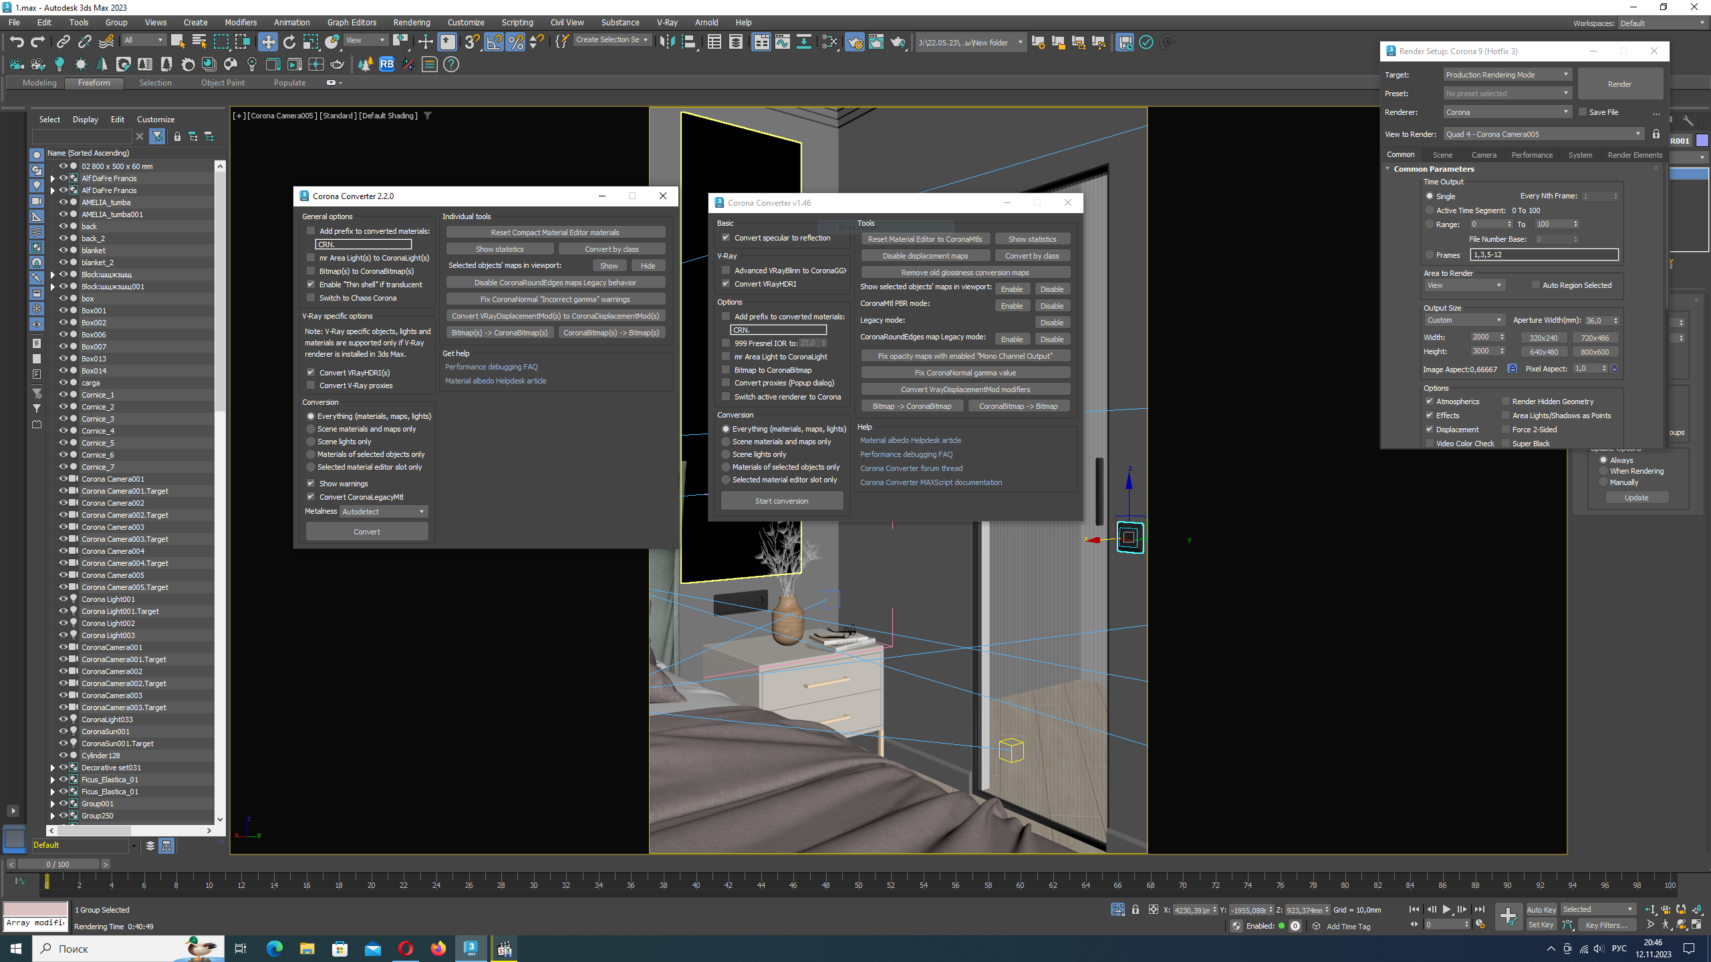
Task: Click the Corona Sun icon
Action: 81,64
